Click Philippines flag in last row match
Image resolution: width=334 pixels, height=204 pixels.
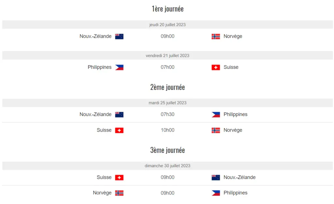(x=216, y=193)
